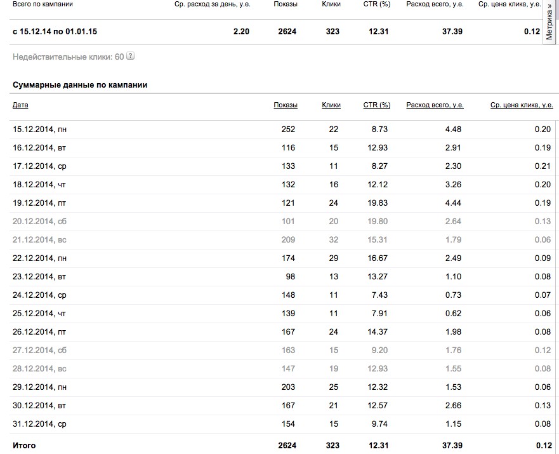Sort the daily table by Дата
The height and width of the screenshot is (454, 559).
coord(20,105)
